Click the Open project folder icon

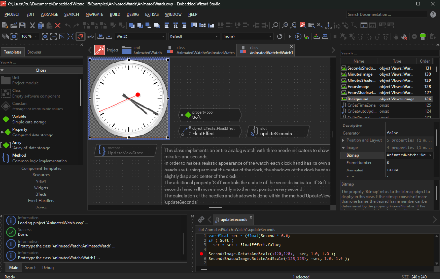click(x=13, y=25)
